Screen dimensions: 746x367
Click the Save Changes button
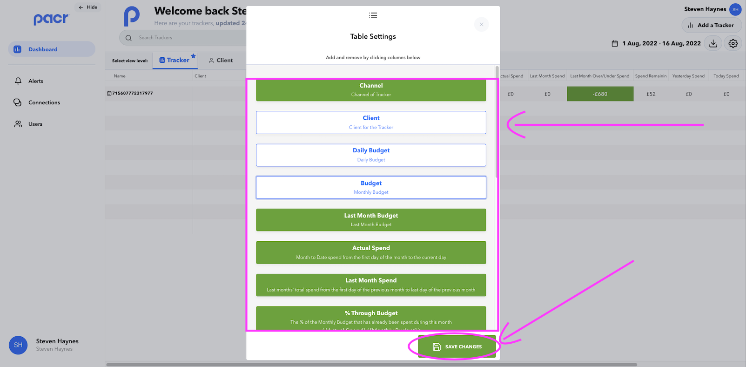457,347
